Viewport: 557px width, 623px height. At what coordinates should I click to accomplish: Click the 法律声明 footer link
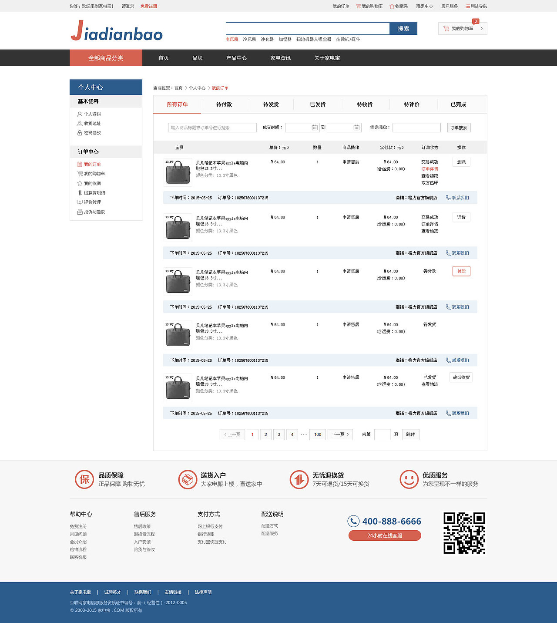coord(203,592)
